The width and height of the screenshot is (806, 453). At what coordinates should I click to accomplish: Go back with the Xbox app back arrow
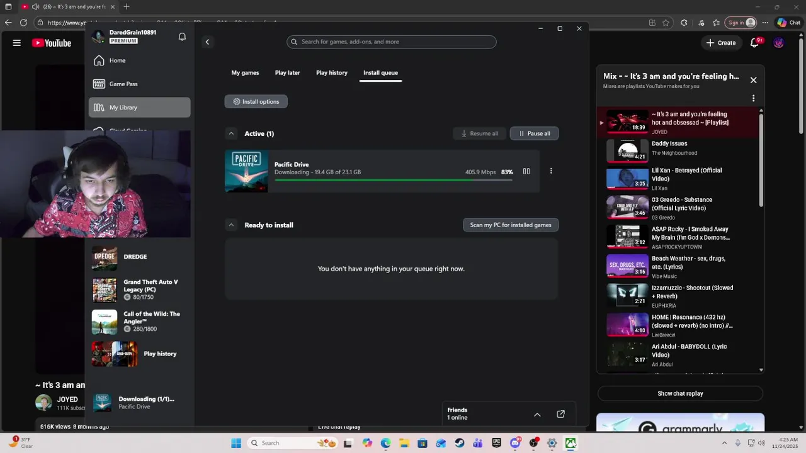pos(207,42)
